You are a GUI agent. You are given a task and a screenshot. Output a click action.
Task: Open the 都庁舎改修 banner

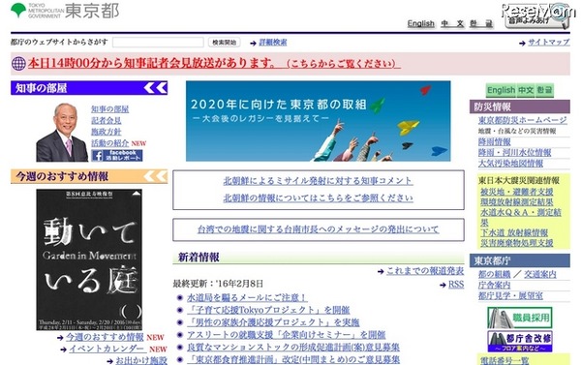coord(520,341)
